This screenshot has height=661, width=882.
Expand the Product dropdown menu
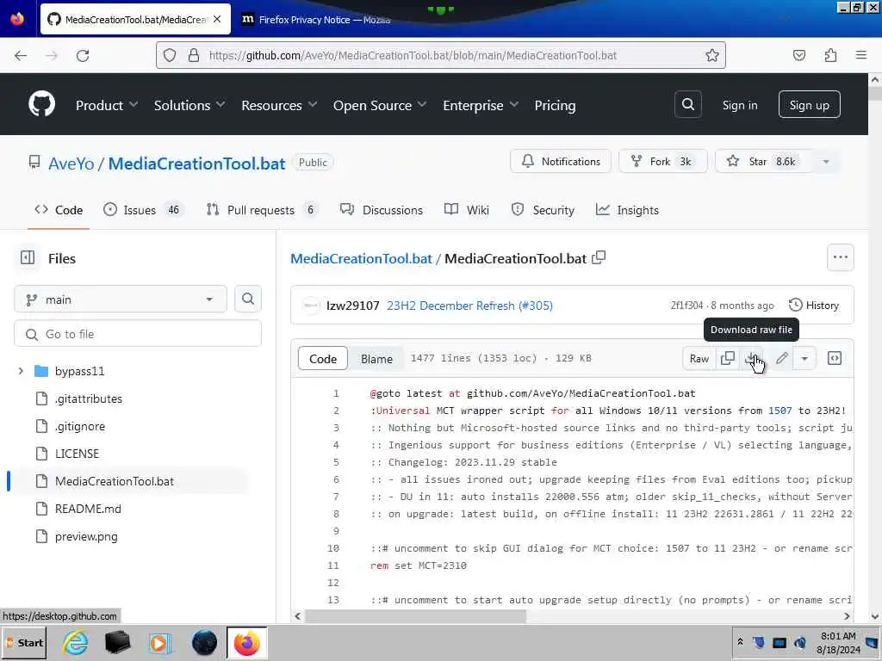[106, 105]
